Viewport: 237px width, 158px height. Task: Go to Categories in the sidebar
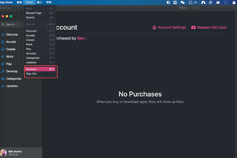pos(14,78)
